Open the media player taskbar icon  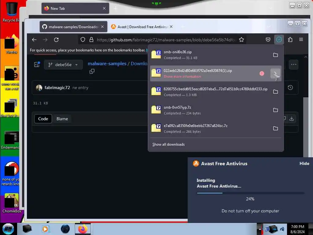[45, 229]
